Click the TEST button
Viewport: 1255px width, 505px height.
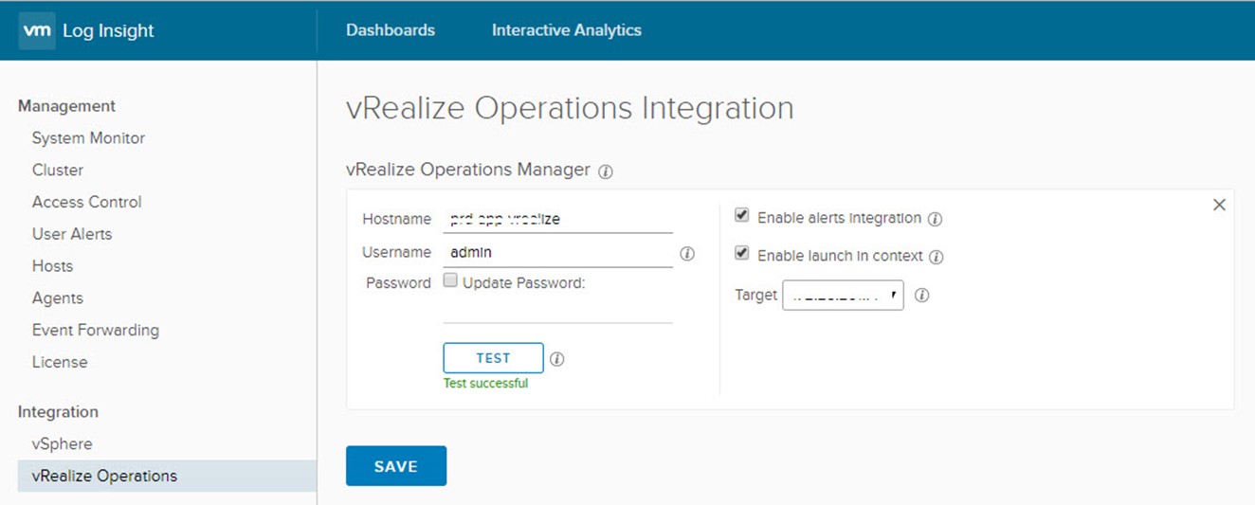(x=494, y=358)
